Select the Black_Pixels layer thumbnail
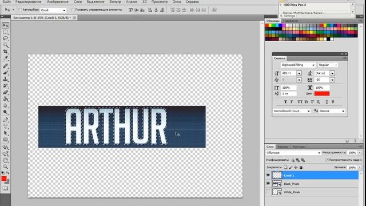This screenshot has height=206, width=366. [277, 184]
